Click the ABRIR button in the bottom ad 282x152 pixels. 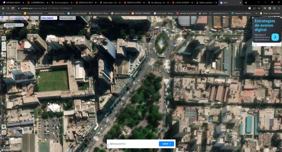[x=166, y=144]
